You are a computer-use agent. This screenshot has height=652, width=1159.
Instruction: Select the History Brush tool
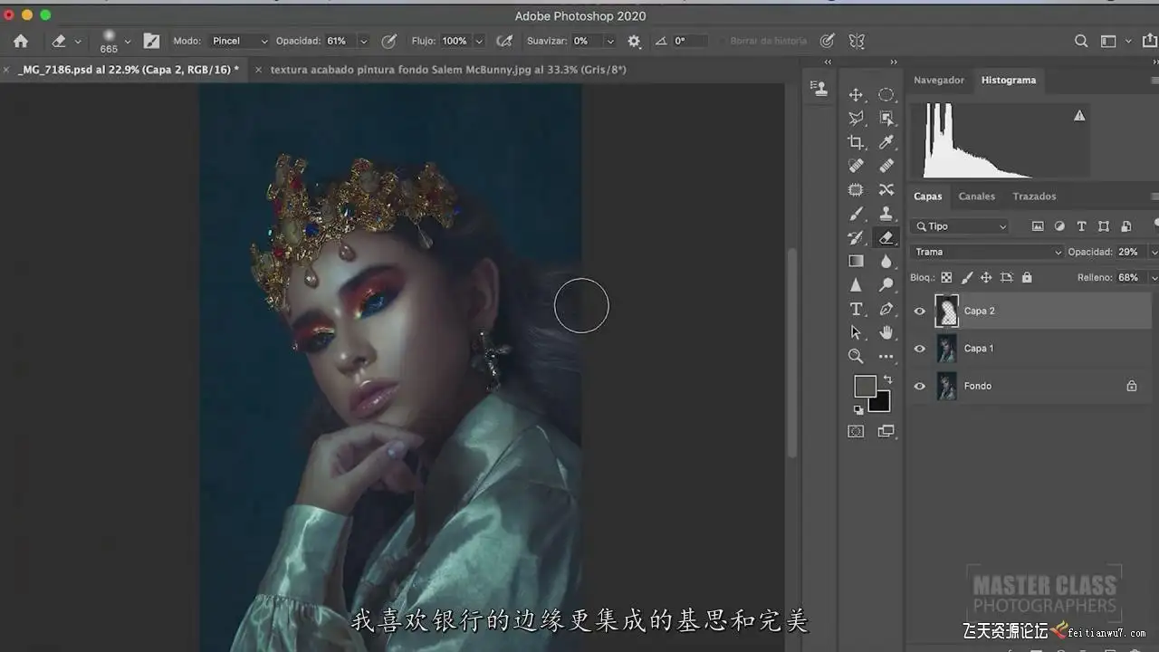pos(856,237)
